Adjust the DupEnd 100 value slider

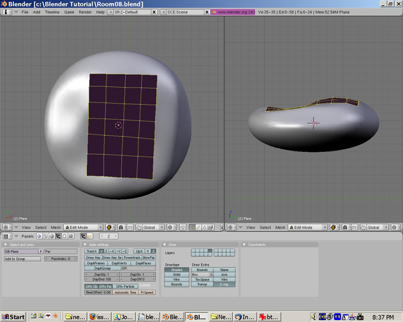[x=102, y=279]
